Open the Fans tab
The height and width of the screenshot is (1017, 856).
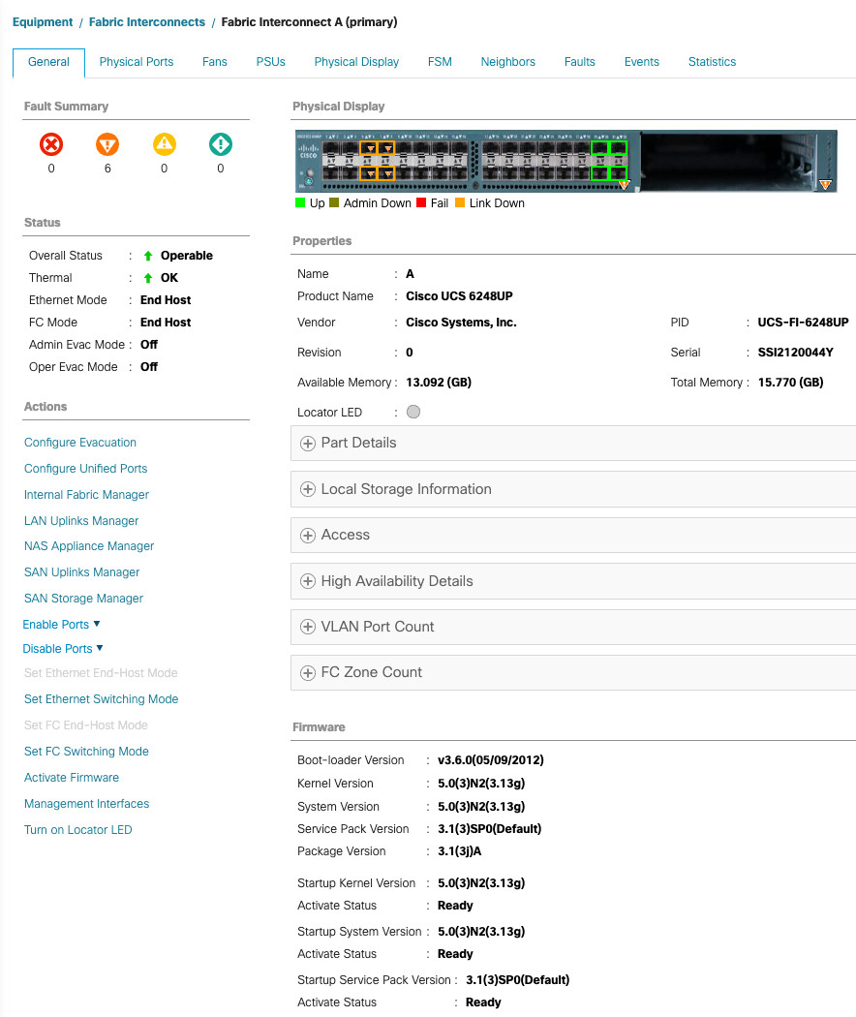pos(215,62)
